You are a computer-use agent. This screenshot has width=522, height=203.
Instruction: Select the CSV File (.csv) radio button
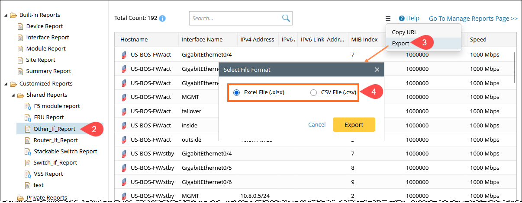pyautogui.click(x=313, y=92)
